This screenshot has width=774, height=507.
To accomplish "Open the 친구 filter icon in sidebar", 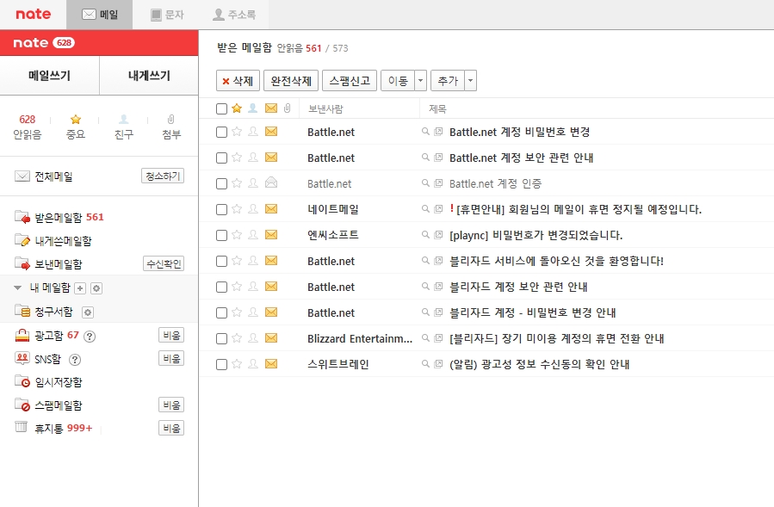I will [x=123, y=119].
